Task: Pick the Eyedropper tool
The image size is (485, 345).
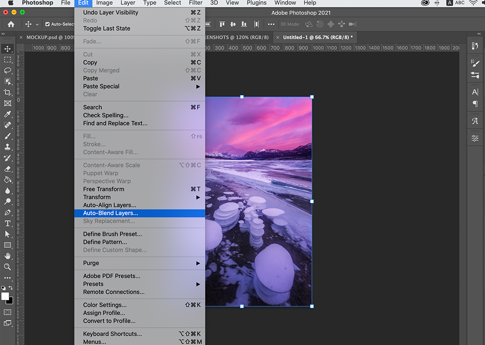Action: point(8,114)
